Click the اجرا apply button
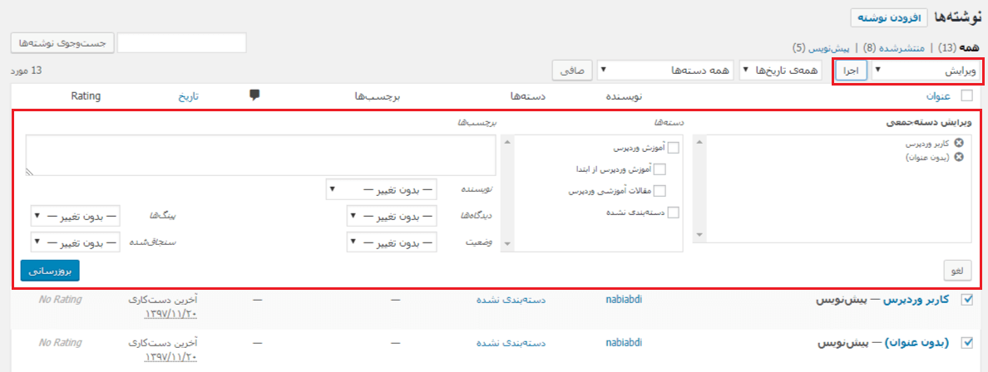Image resolution: width=988 pixels, height=372 pixels. click(x=852, y=71)
